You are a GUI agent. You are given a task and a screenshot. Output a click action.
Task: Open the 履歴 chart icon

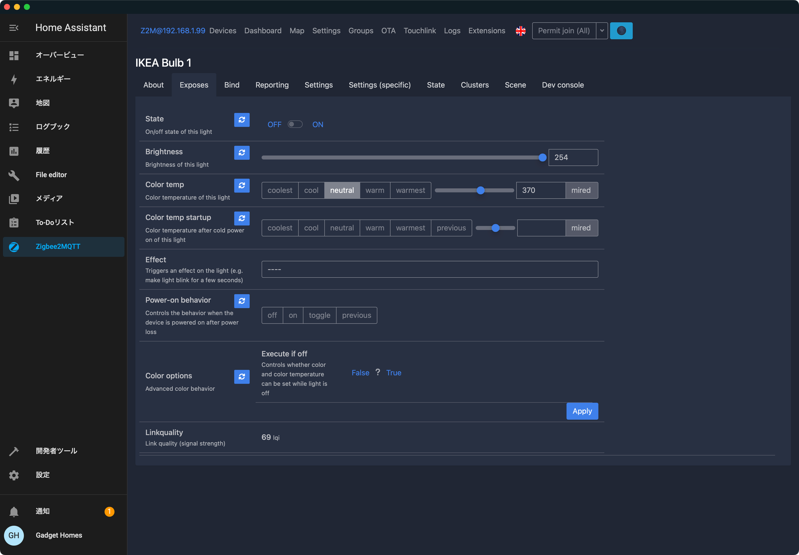14,151
